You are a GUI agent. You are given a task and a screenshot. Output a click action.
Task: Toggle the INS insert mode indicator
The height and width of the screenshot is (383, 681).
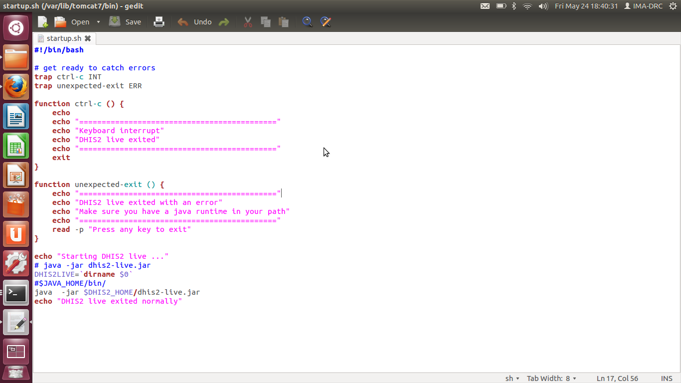coord(667,379)
